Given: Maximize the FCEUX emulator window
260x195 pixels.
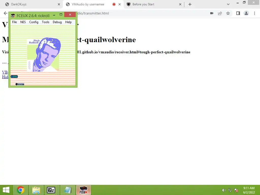Looking at the screenshot, I should 61,15.
